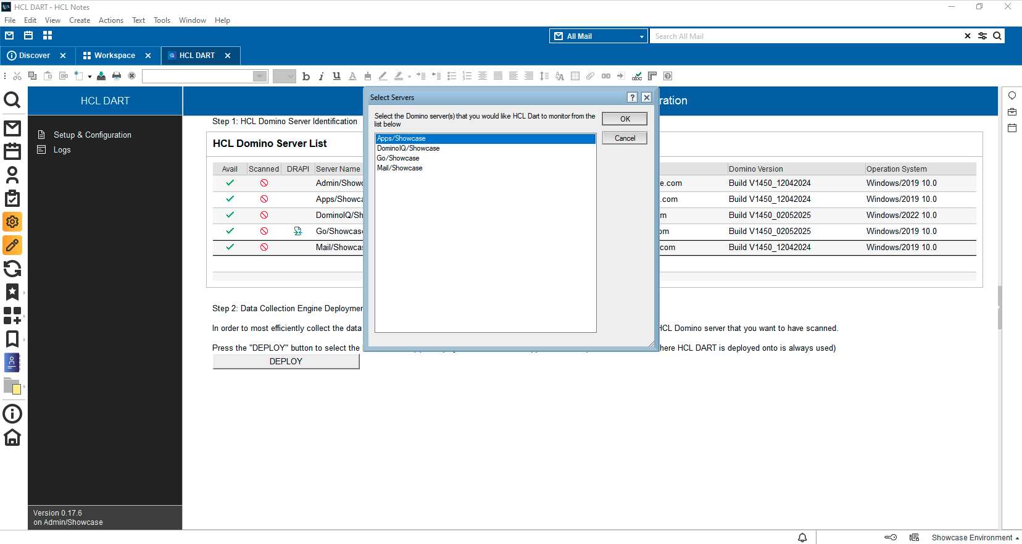The width and height of the screenshot is (1022, 544).
Task: Expand the font name combo box
Action: [x=260, y=76]
